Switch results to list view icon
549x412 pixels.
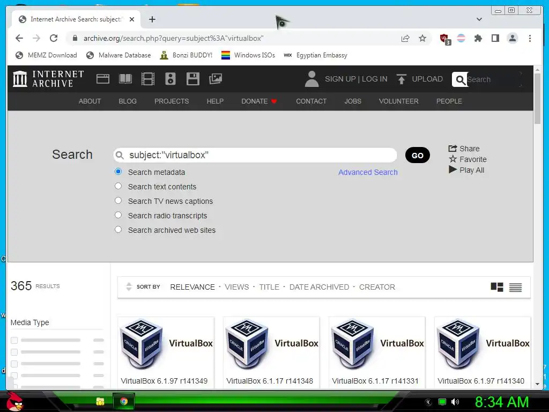pos(515,288)
